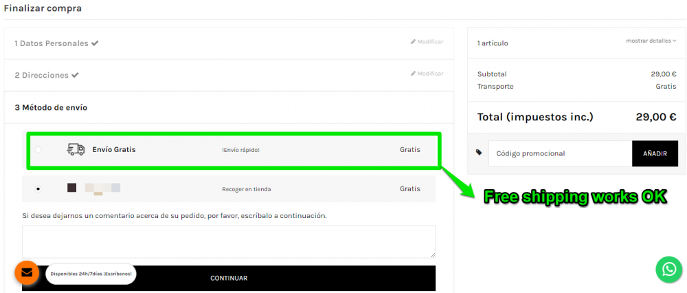This screenshot has width=687, height=293.
Task: Click the checkmark next to Direcciones
Action: pos(75,75)
